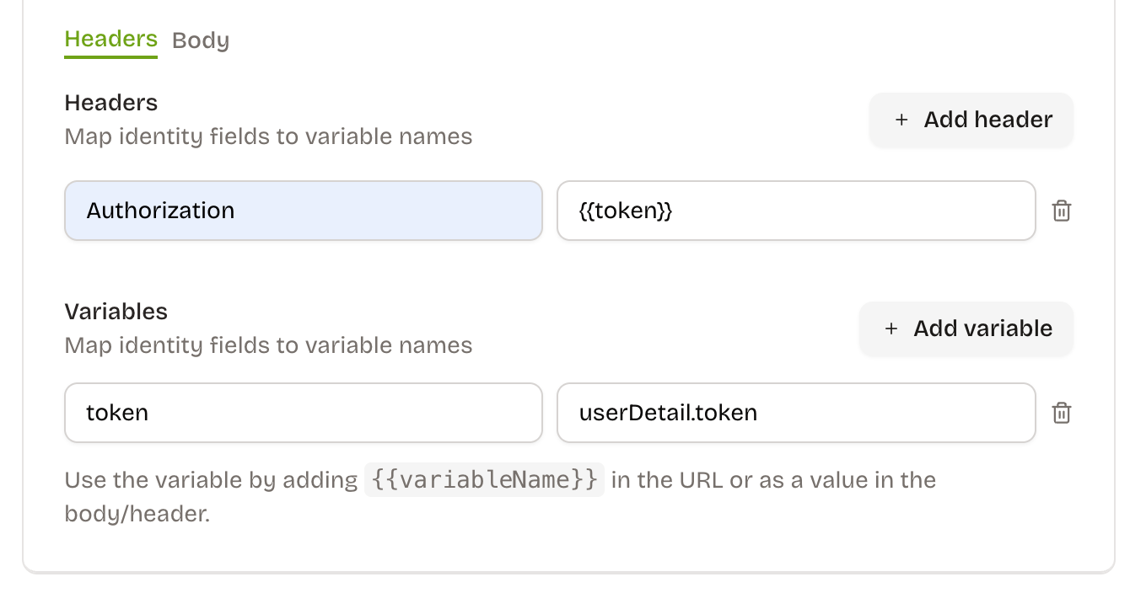Image resolution: width=1130 pixels, height=593 pixels.
Task: Click the description text under Headers heading
Action: pos(268,136)
